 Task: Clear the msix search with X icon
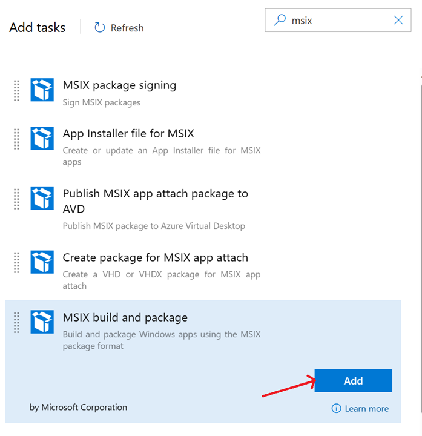(x=398, y=20)
